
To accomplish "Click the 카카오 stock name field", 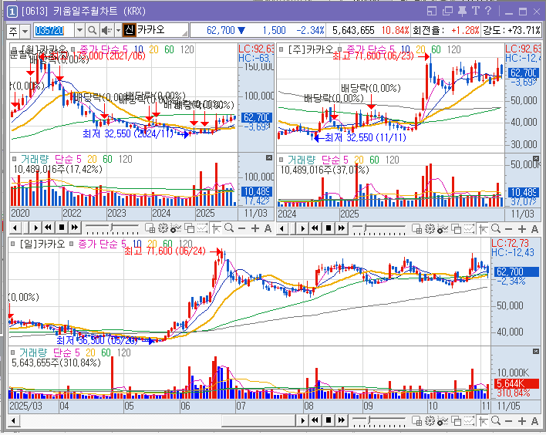I will [x=162, y=30].
